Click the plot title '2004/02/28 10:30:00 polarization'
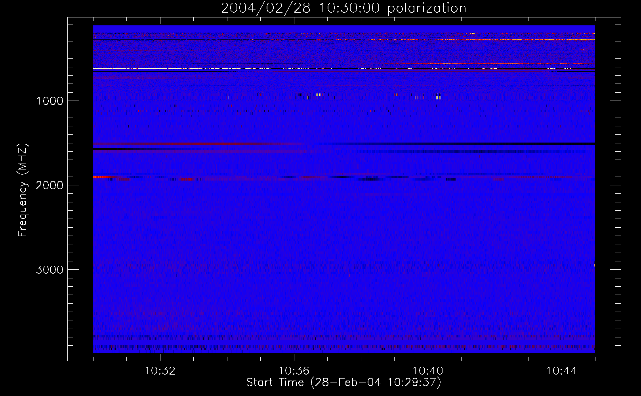Viewport: 641px width, 396px height. point(343,8)
